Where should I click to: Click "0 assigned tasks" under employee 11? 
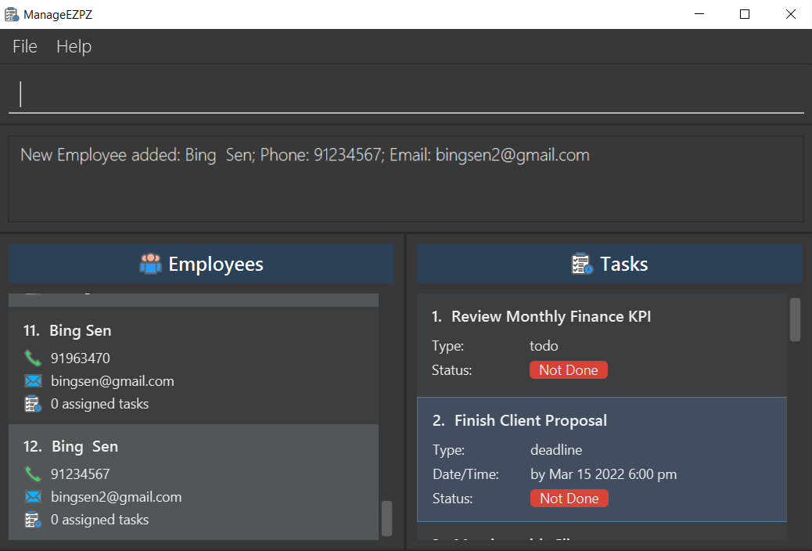pyautogui.click(x=99, y=404)
